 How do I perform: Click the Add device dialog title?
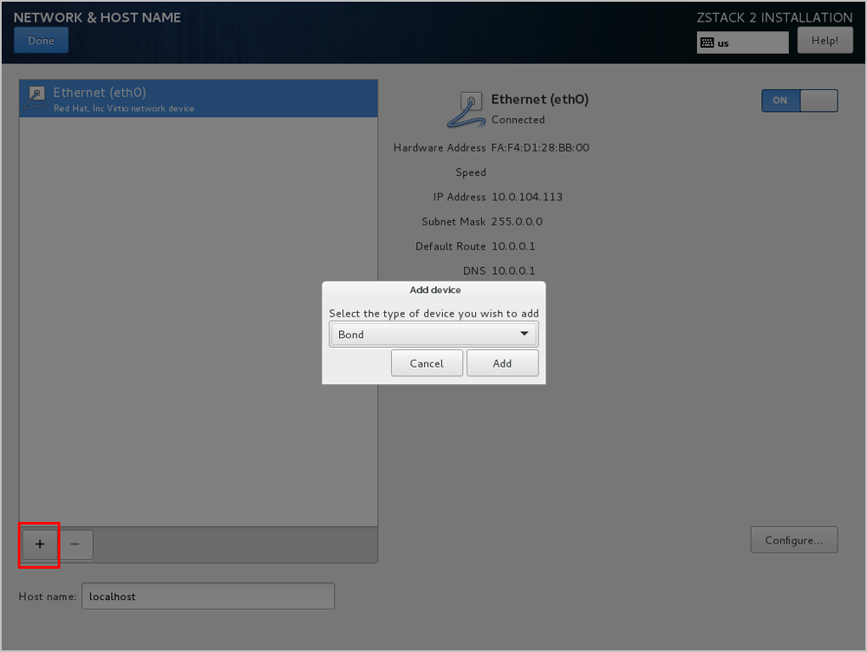[434, 290]
